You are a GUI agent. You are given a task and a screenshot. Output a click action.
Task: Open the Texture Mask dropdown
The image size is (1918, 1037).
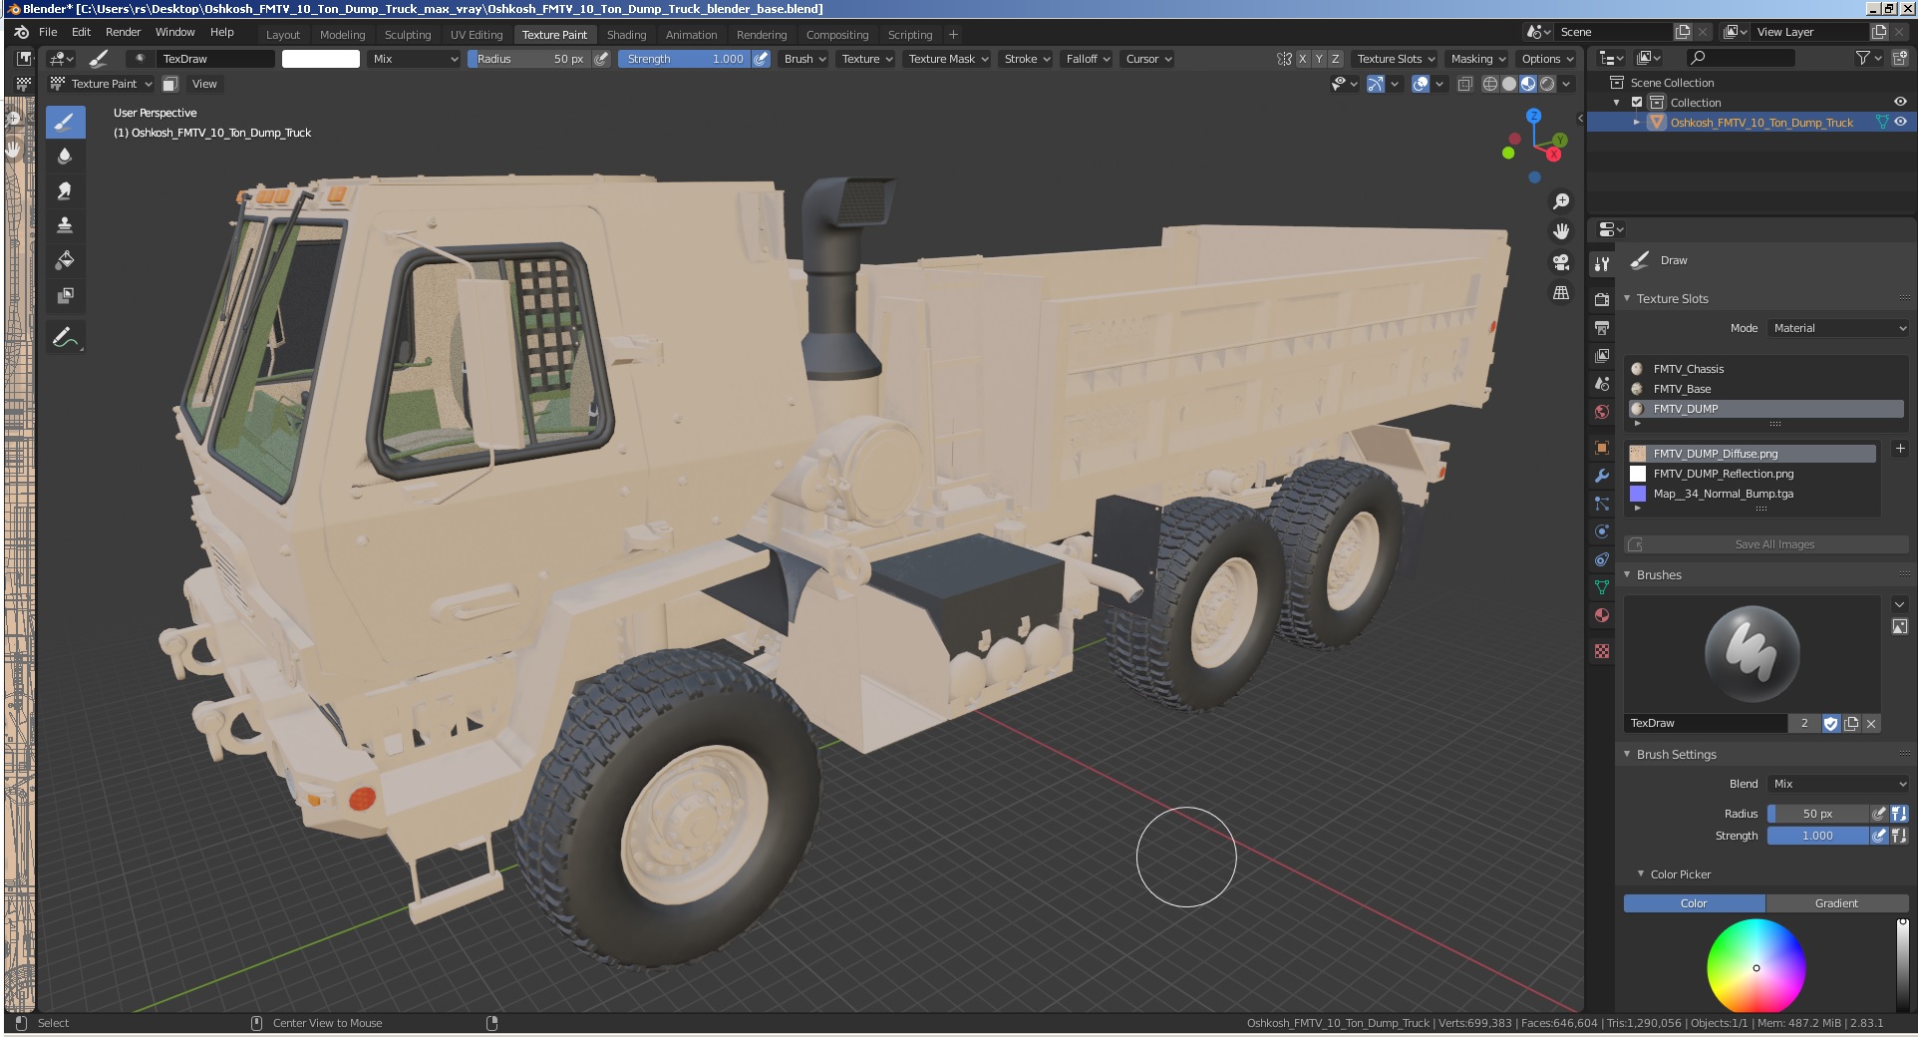tap(948, 59)
